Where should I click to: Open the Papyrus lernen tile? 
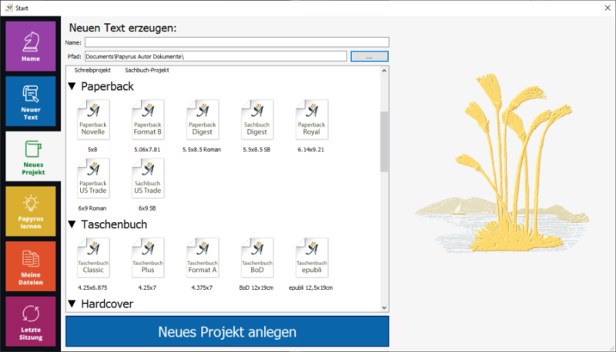pos(31,211)
